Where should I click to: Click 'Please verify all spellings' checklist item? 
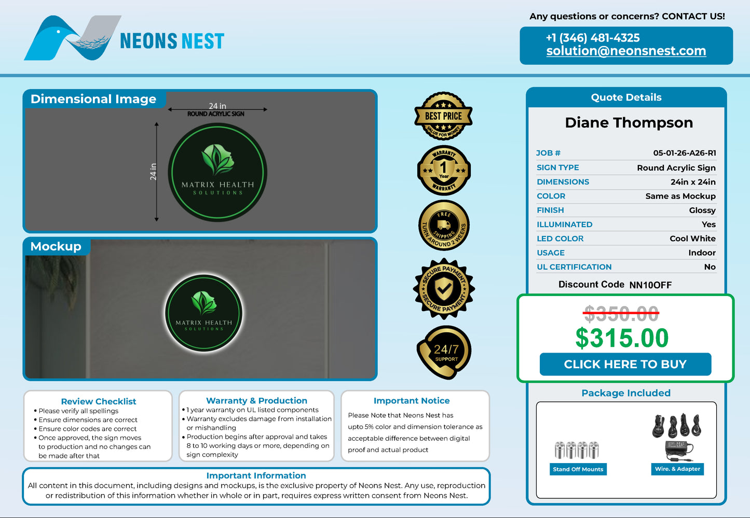tap(78, 411)
